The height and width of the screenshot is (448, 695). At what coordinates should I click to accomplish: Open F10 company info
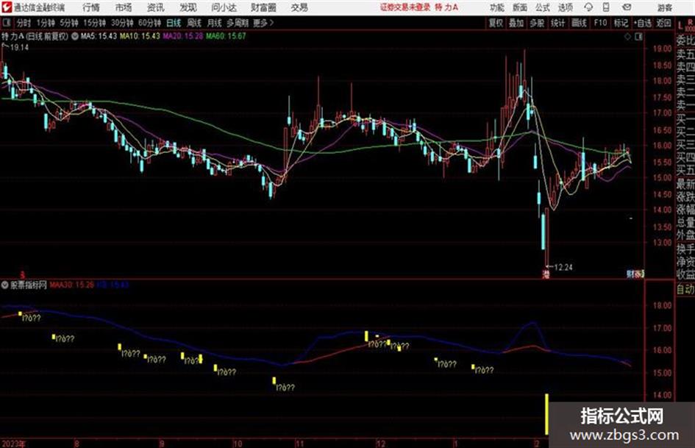pyautogui.click(x=600, y=23)
